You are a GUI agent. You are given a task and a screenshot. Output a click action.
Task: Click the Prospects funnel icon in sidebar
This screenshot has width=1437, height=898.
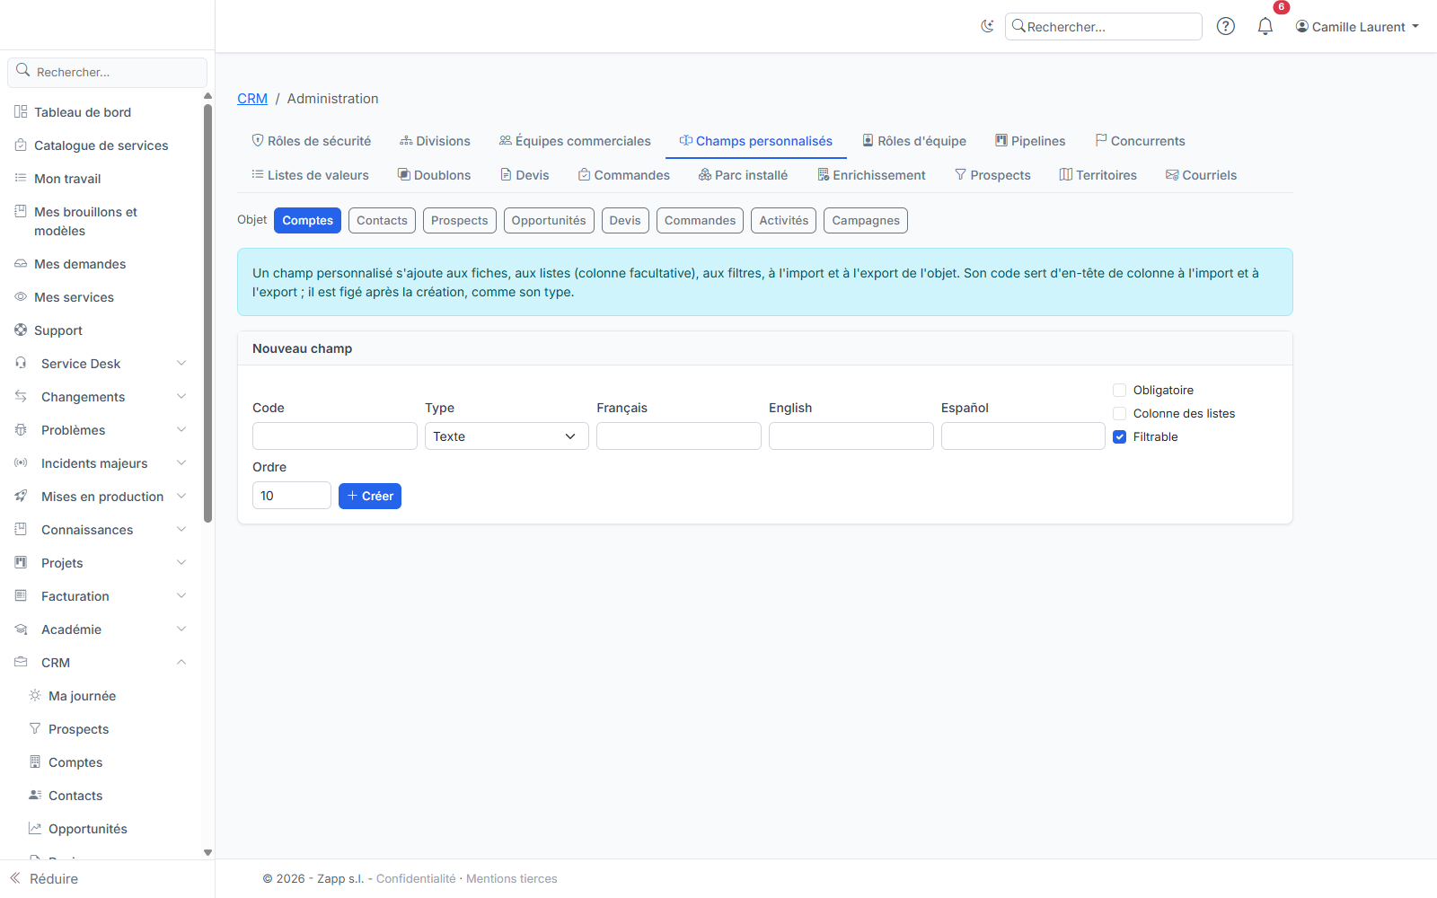(x=35, y=729)
